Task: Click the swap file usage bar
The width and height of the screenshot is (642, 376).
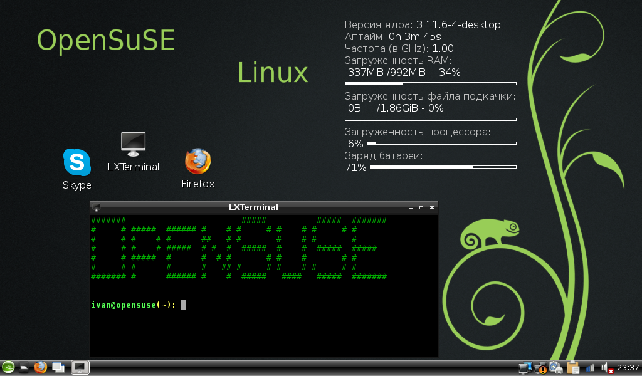Action: [x=430, y=120]
